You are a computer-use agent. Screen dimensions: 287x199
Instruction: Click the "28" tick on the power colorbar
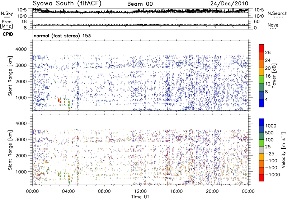[268, 52]
